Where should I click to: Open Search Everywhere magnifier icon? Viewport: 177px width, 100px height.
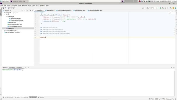[x=171, y=8]
